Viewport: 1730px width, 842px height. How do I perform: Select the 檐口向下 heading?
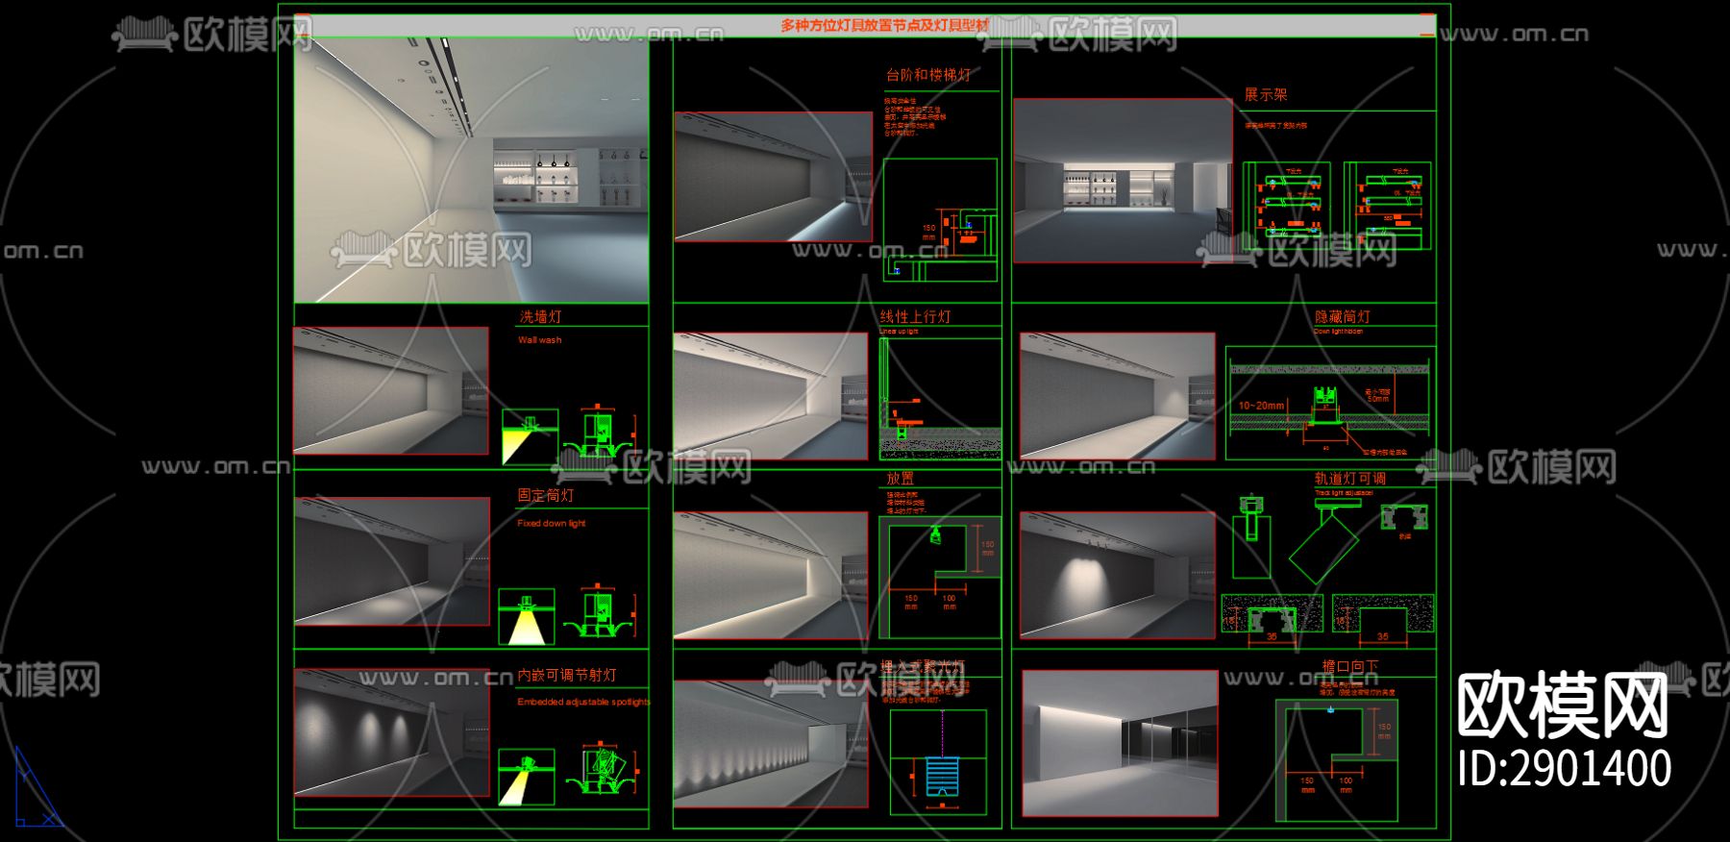(x=1350, y=666)
